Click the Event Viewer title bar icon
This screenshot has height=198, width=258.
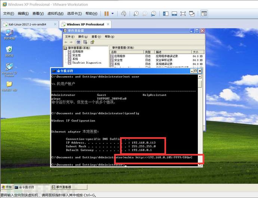65,30
